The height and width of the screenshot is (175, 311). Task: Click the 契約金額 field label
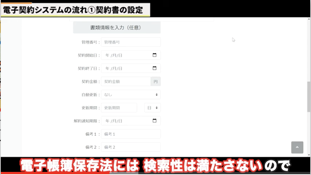91,82
